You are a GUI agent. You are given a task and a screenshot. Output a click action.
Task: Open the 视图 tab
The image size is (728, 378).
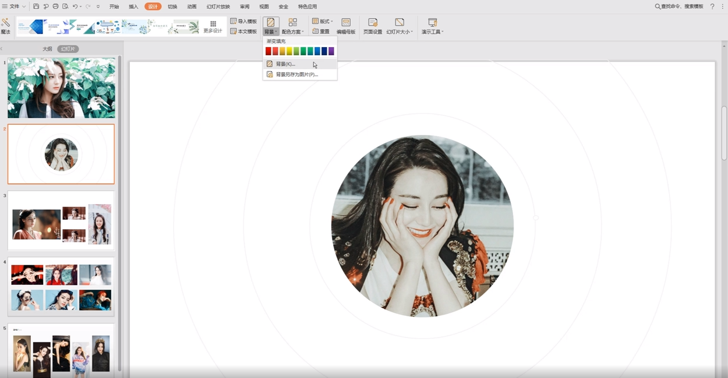click(264, 6)
